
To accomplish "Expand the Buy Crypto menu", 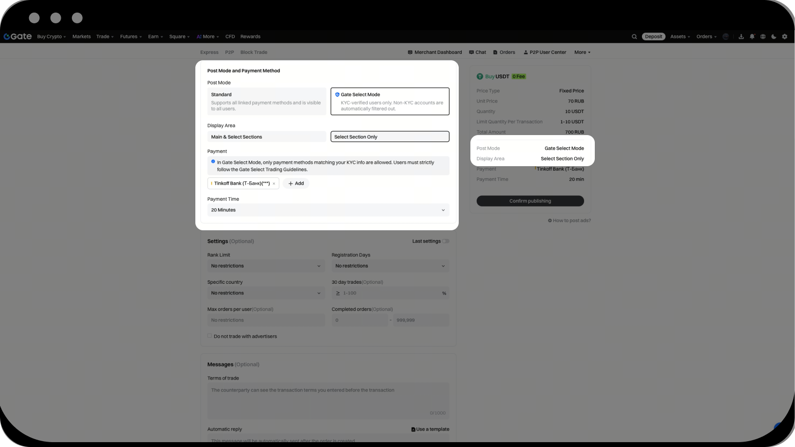I will coord(52,36).
